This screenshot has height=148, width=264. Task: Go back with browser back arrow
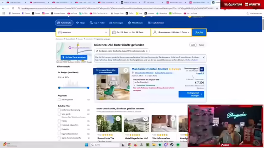tap(3, 8)
